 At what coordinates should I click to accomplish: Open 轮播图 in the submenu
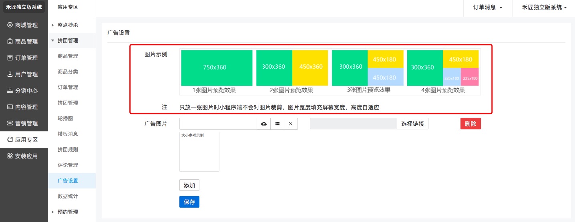[65, 118]
